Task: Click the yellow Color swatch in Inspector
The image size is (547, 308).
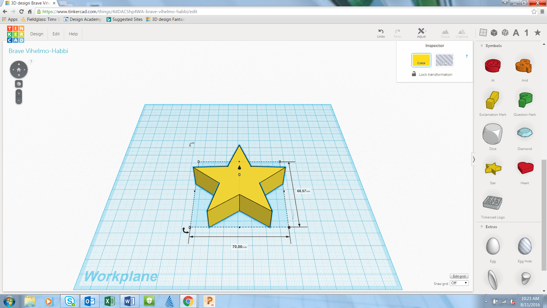Action: pos(421,60)
